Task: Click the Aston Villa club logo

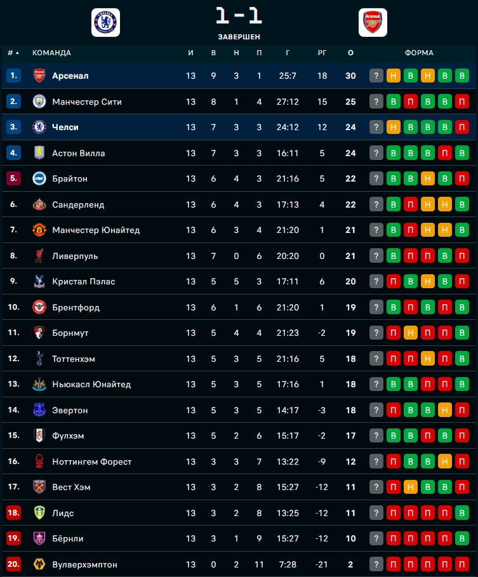Action: [39, 153]
